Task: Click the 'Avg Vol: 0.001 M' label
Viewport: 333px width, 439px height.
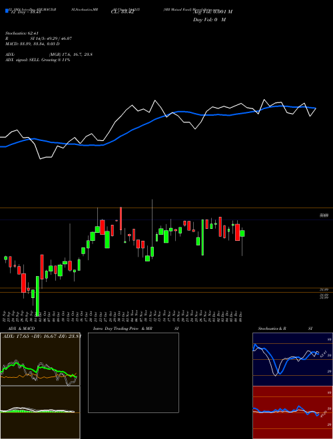Action: tap(212, 12)
